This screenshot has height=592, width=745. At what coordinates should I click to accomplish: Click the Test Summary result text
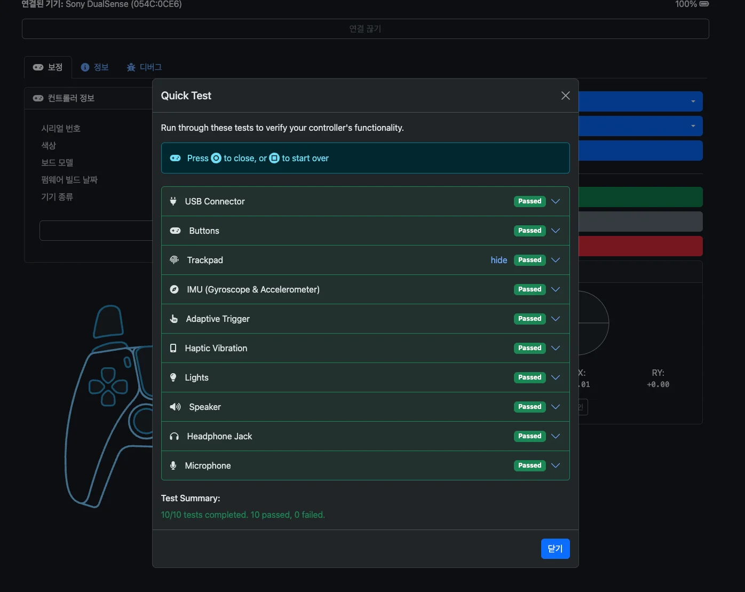click(243, 515)
